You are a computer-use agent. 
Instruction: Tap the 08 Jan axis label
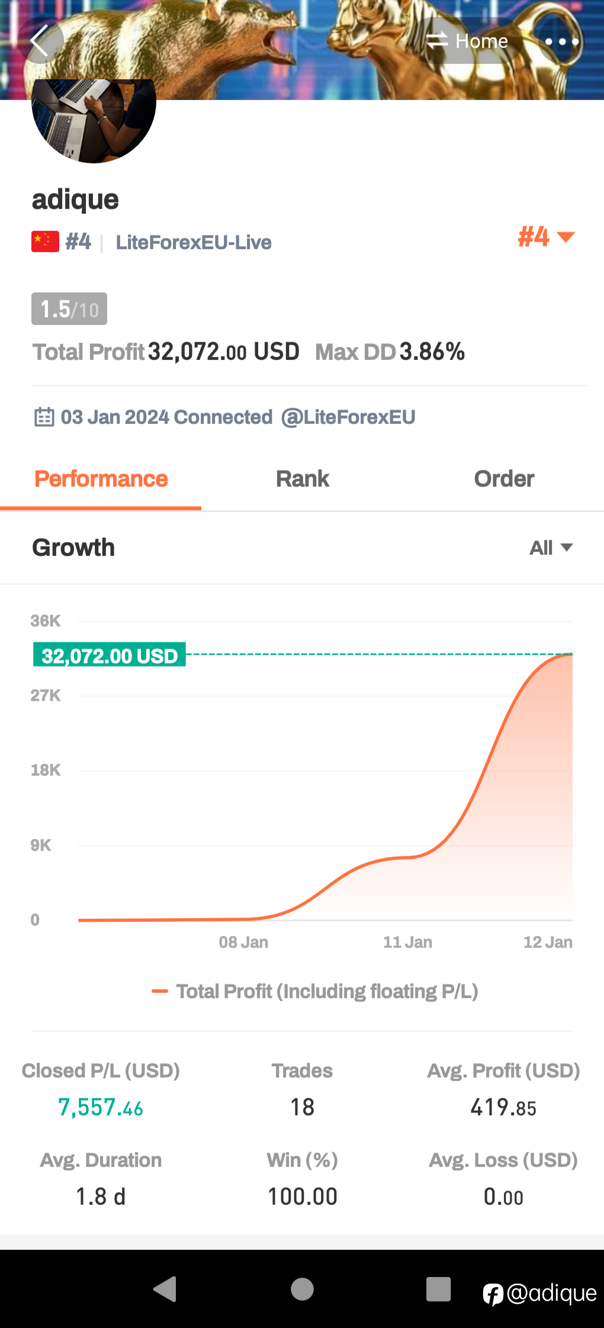(243, 942)
